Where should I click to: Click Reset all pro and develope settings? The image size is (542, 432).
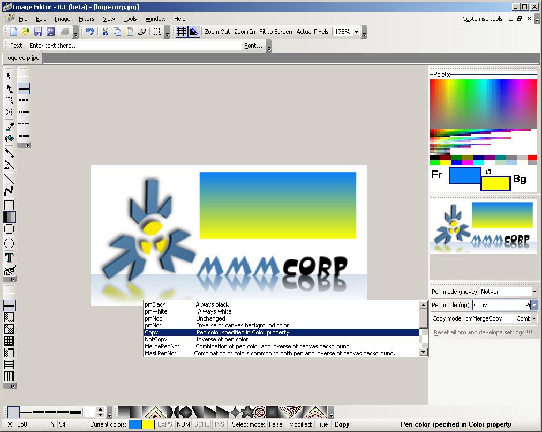(483, 332)
